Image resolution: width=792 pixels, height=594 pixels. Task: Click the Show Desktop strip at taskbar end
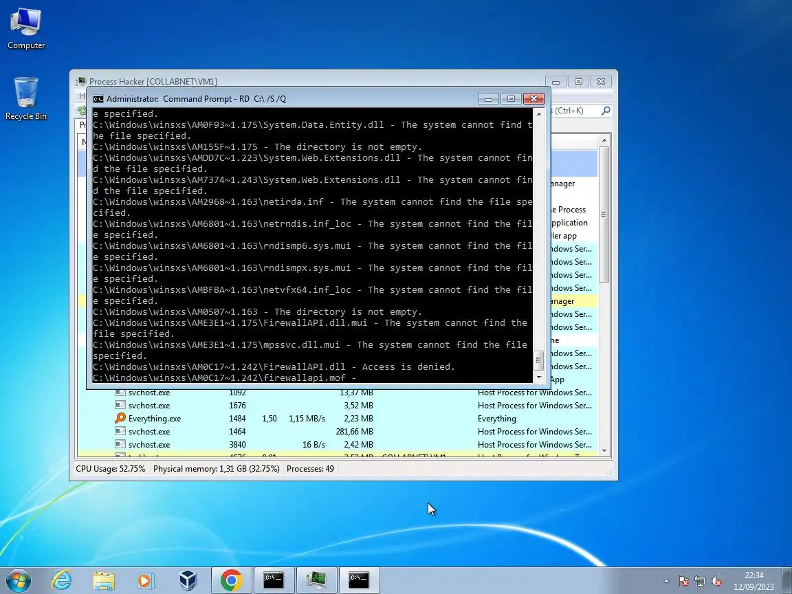787,580
